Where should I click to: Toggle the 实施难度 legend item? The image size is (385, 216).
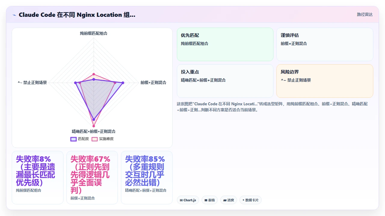103,139
